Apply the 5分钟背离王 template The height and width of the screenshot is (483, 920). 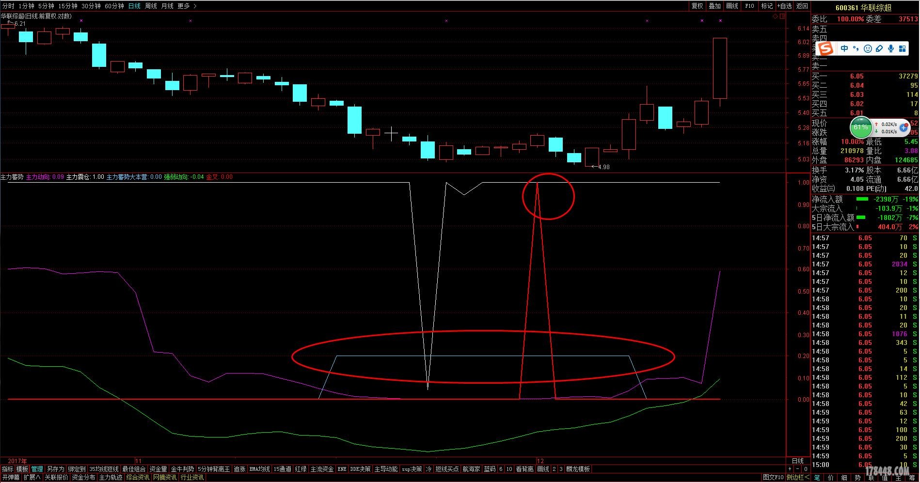tap(214, 469)
